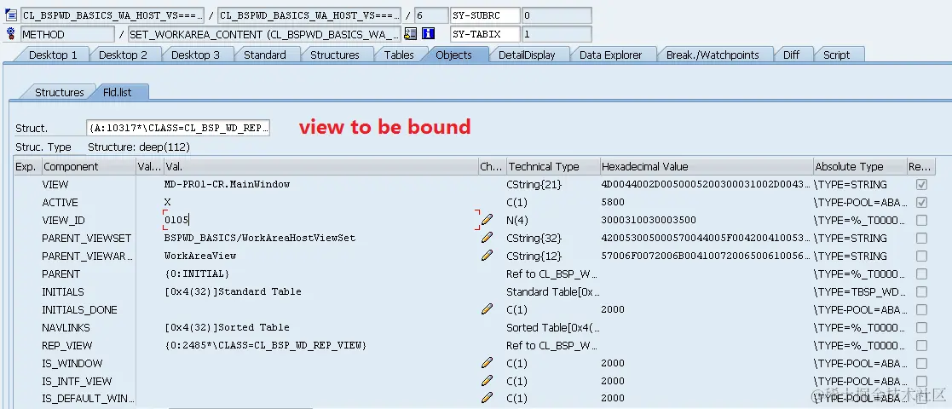Toggle the read-only checkbox for PARENT_VIEWAR row

click(921, 256)
